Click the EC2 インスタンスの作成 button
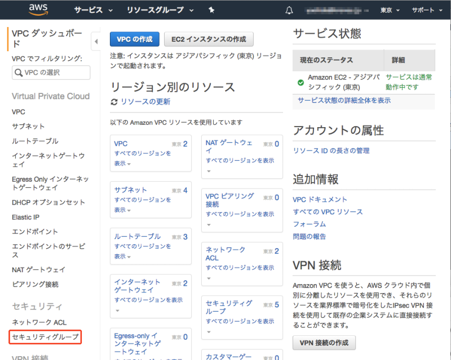The height and width of the screenshot is (360, 451). tap(209, 39)
